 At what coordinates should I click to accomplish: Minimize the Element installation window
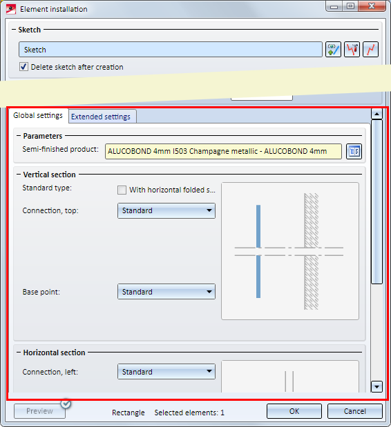tap(334, 6)
